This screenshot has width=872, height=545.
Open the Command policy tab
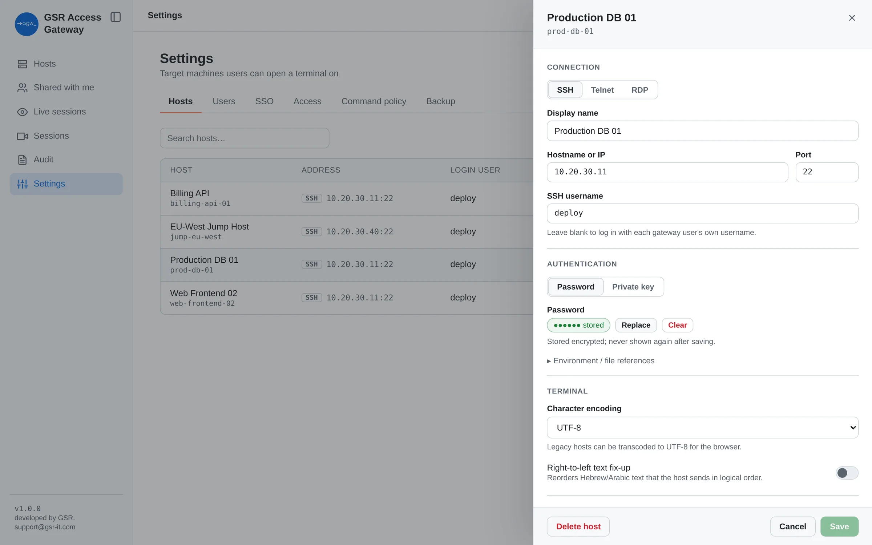coord(374,101)
